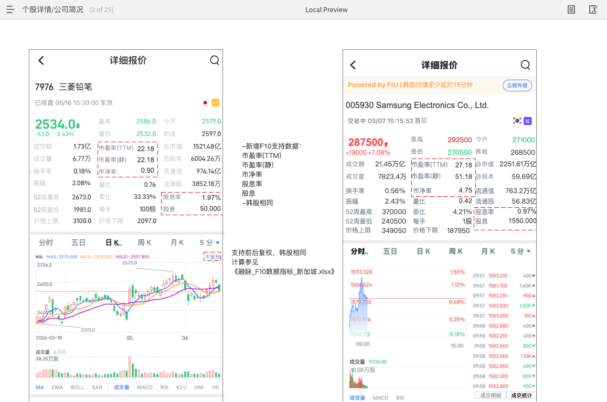
Task: Open the page list view icon
Action: 571,9
